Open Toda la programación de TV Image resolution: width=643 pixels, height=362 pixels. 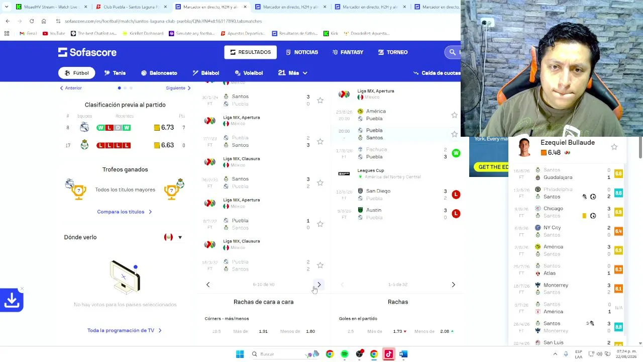pos(125,330)
